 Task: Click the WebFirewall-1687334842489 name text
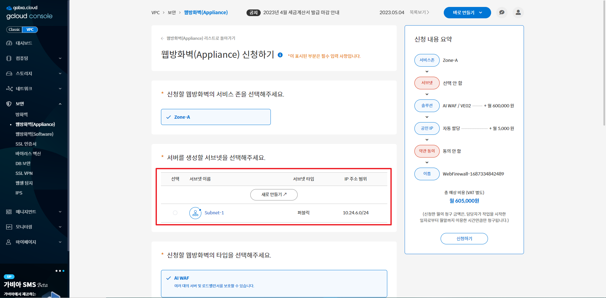[473, 174]
